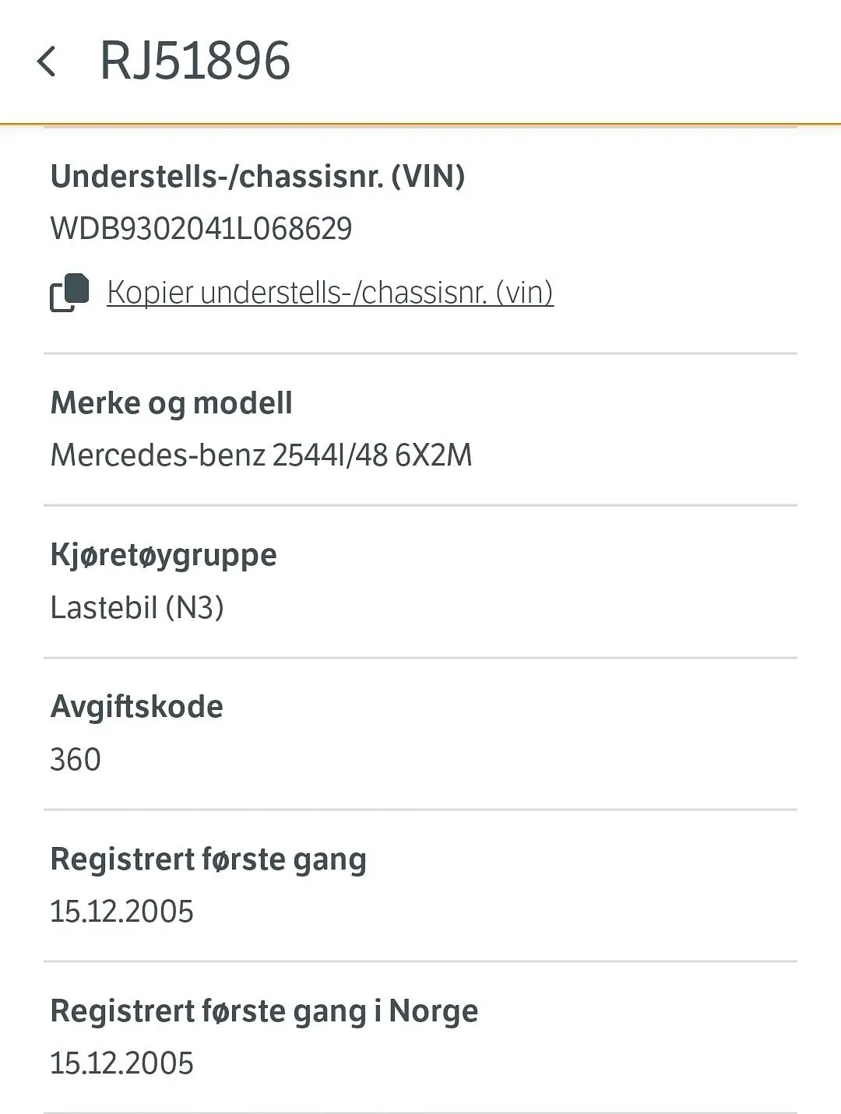The width and height of the screenshot is (841, 1114).
Task: Click the 'Understells-/chassisnr. (VIN)' heading
Action: (257, 177)
